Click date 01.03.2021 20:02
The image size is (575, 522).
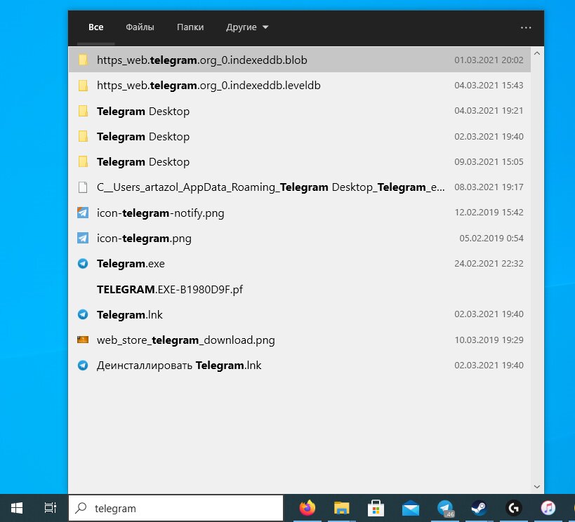pyautogui.click(x=489, y=60)
